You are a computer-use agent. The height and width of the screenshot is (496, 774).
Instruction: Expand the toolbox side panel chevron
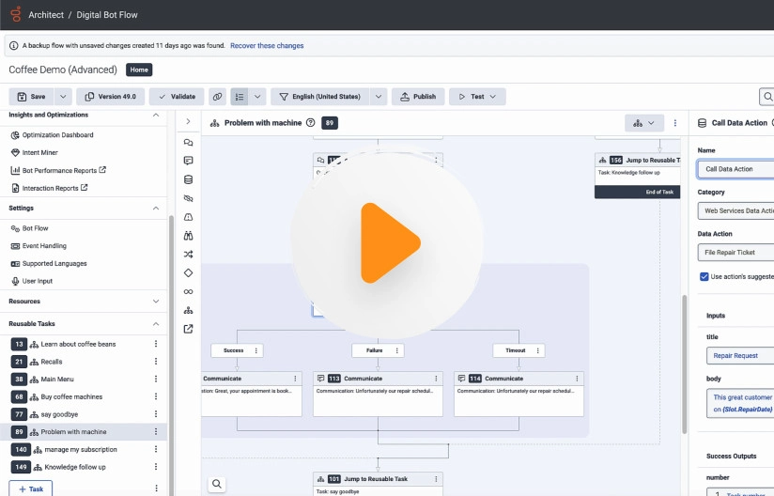click(188, 122)
